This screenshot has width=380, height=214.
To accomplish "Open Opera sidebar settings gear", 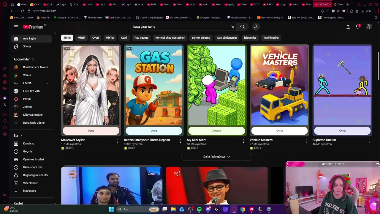I will pyautogui.click(x=5, y=134).
